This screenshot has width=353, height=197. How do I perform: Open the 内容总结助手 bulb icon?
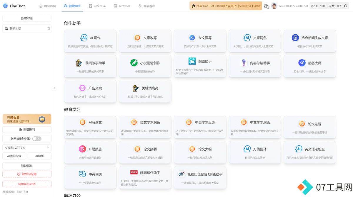click(x=244, y=63)
